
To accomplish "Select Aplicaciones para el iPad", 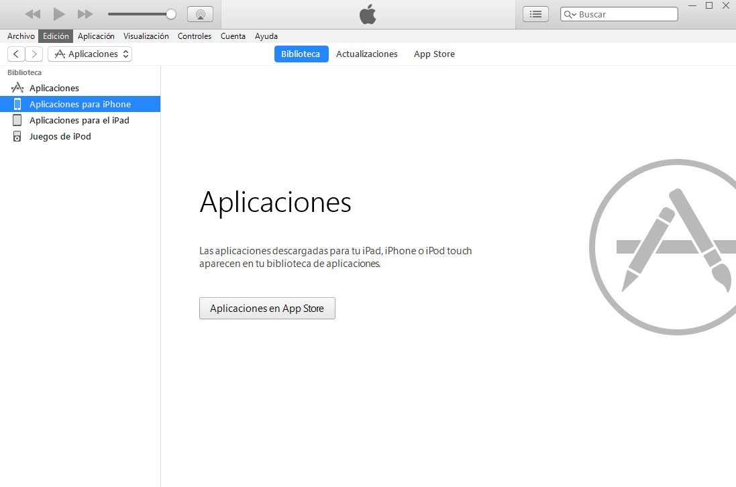I will pyautogui.click(x=81, y=121).
